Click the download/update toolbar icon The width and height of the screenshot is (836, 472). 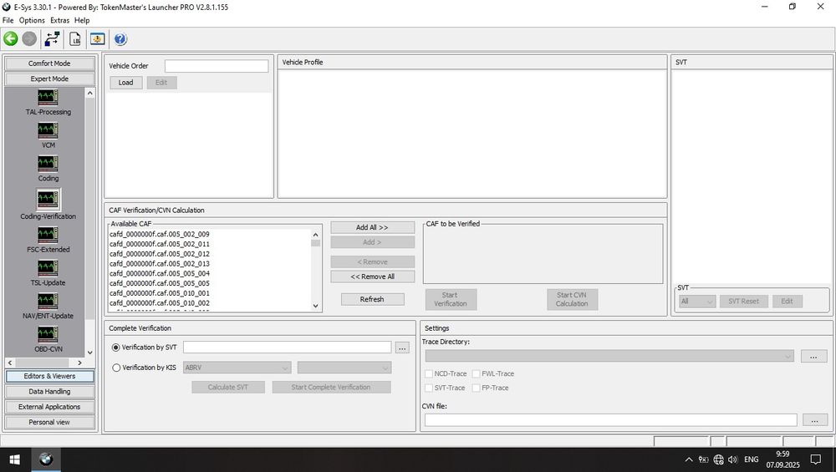pyautogui.click(x=98, y=39)
